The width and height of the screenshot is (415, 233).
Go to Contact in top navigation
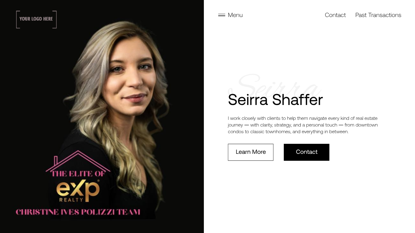[335, 15]
